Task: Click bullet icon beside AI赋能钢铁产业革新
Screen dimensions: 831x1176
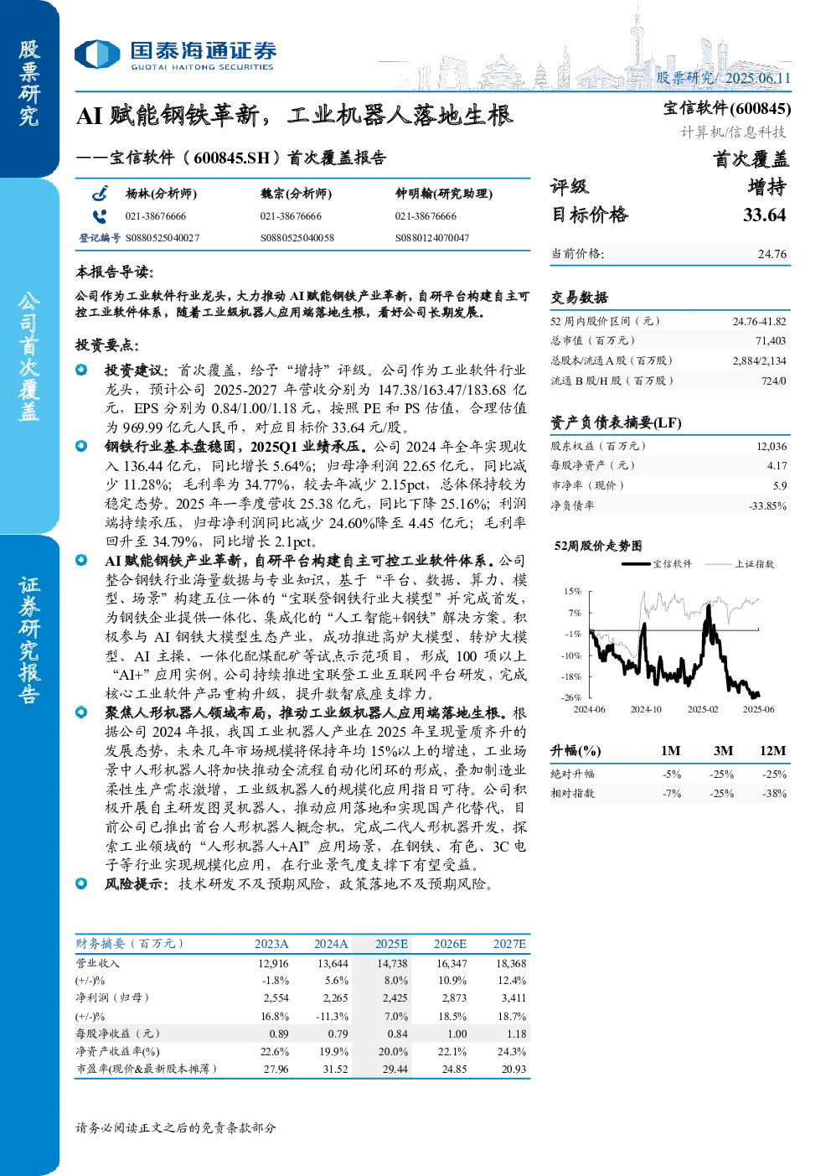Action: tap(81, 560)
